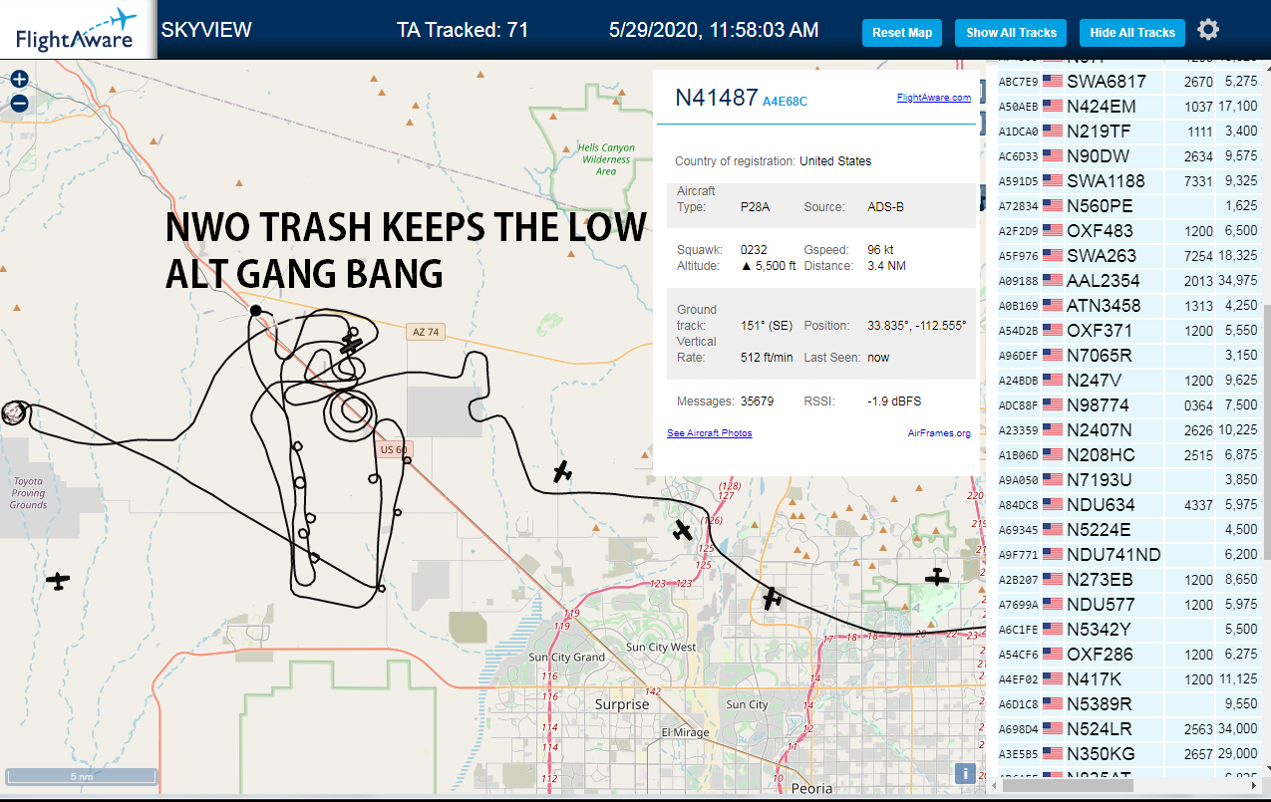Image resolution: width=1271 pixels, height=802 pixels.
Task: Click the TA Tracked: 71 counter
Action: [463, 30]
